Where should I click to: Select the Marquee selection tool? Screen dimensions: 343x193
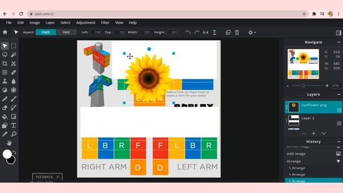click(x=13, y=46)
